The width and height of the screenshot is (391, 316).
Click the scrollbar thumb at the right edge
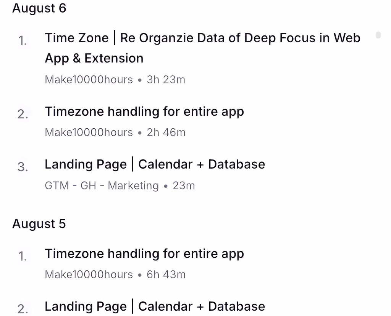pos(378,35)
